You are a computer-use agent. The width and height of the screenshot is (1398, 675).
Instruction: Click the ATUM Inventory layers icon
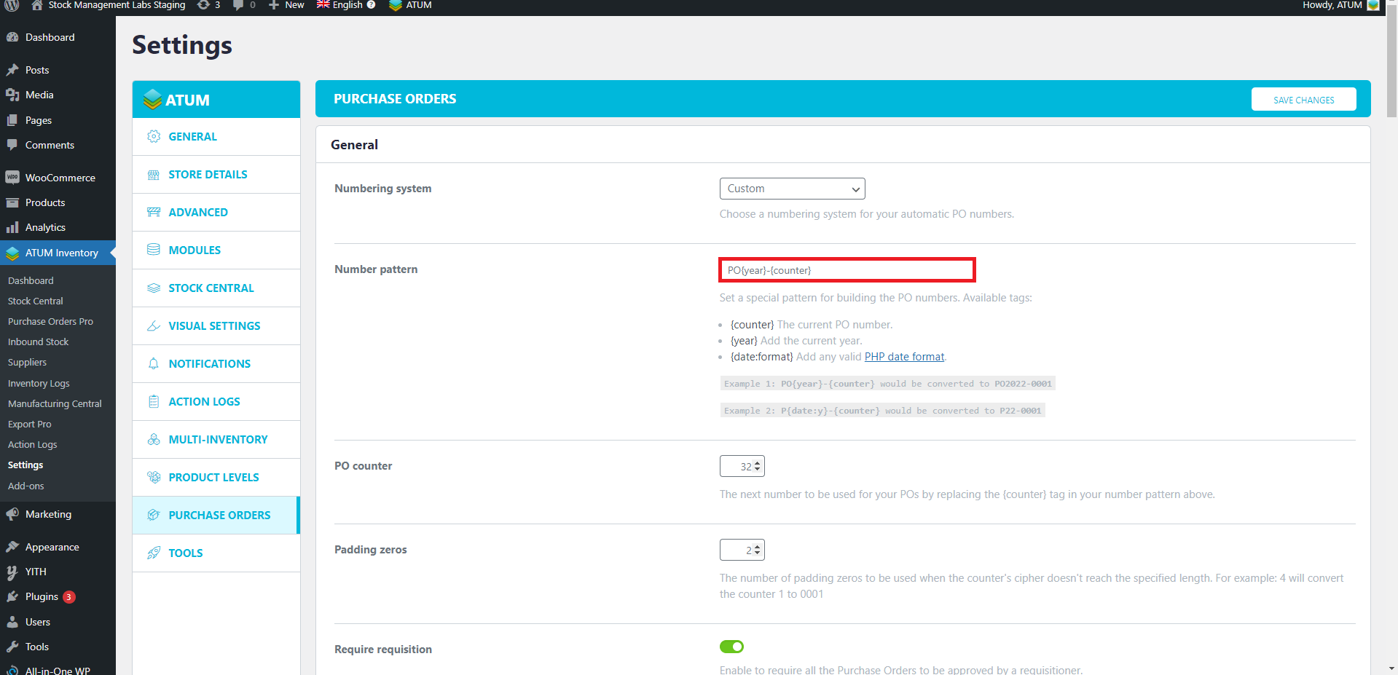coord(12,253)
